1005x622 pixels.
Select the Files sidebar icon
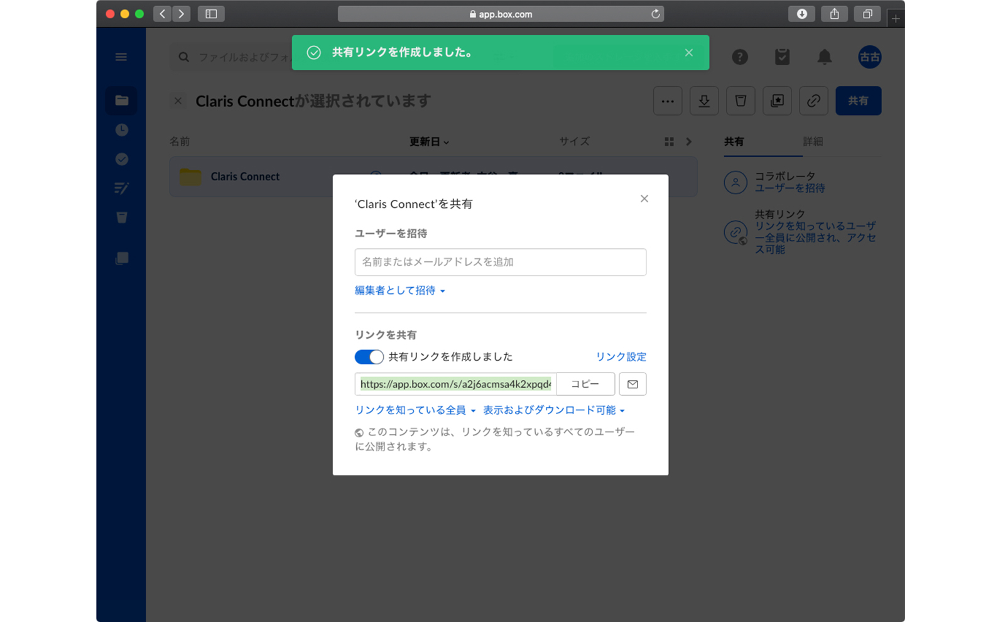point(121,101)
